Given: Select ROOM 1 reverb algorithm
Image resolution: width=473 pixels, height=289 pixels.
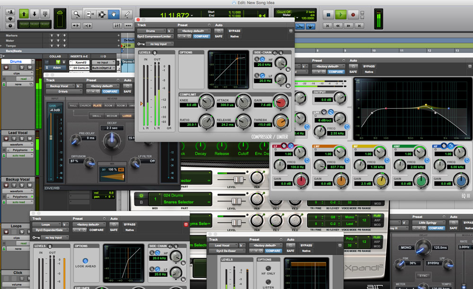Looking at the screenshot, I should tap(109, 105).
